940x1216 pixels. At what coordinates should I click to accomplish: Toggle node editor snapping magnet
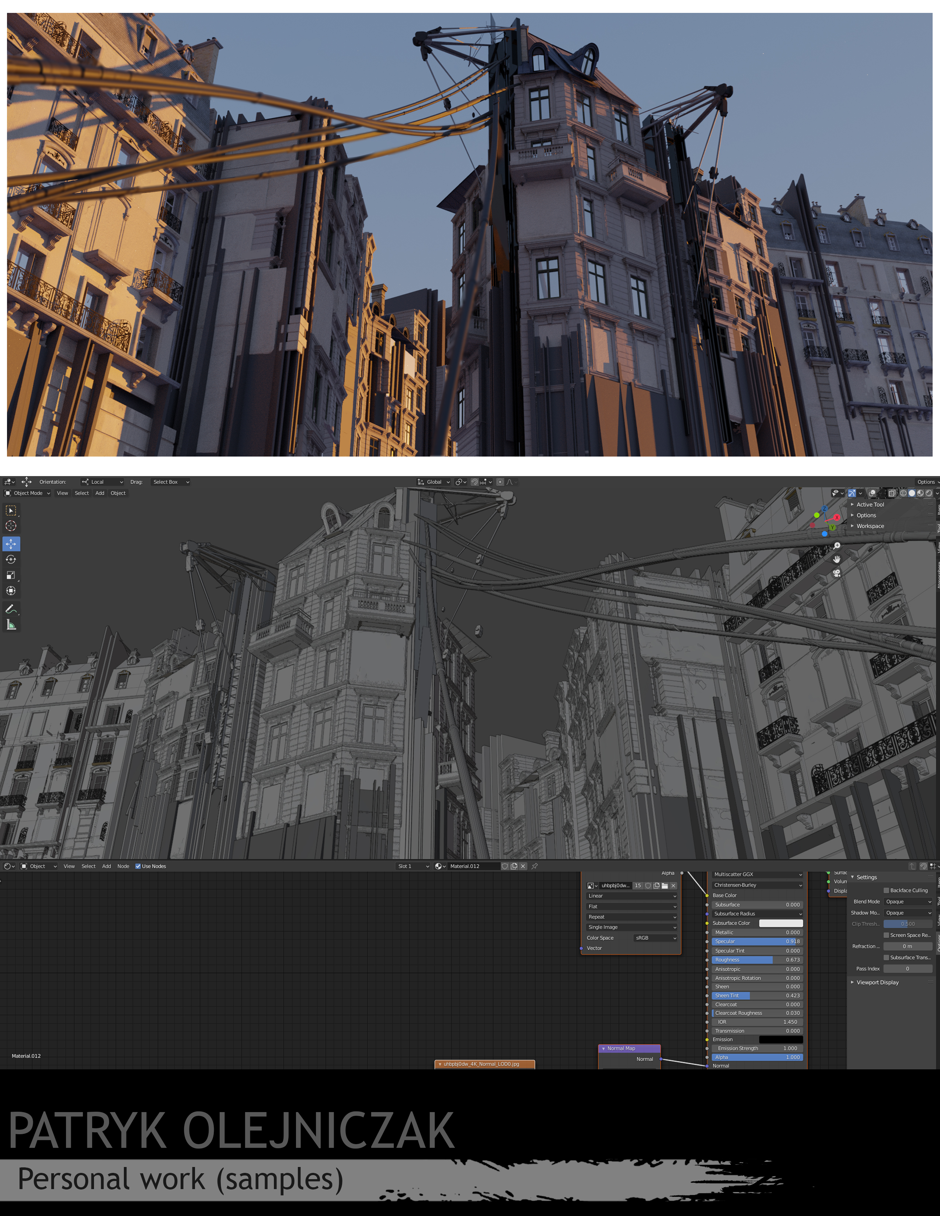[x=923, y=866]
